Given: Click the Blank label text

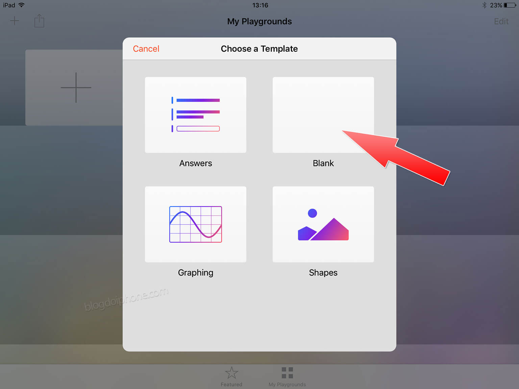Looking at the screenshot, I should (x=323, y=163).
